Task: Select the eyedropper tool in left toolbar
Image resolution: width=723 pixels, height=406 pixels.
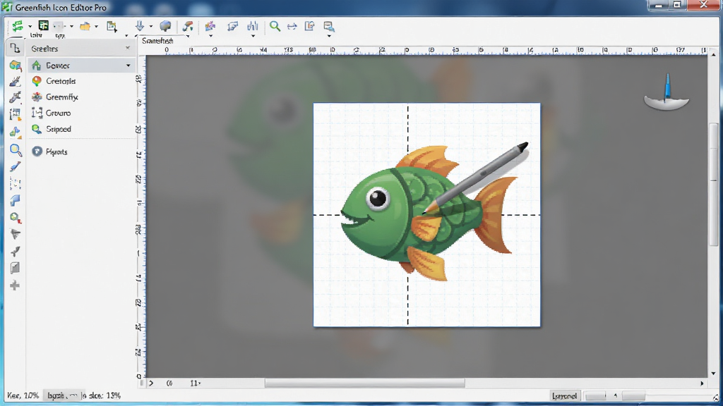Action: click(16, 97)
